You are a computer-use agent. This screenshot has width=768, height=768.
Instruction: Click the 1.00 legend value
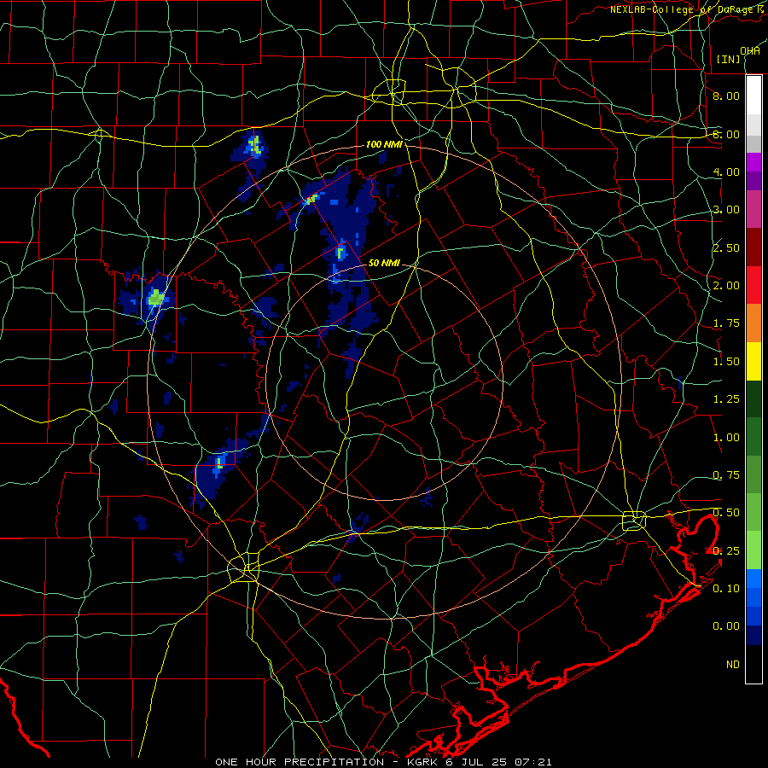click(726, 438)
